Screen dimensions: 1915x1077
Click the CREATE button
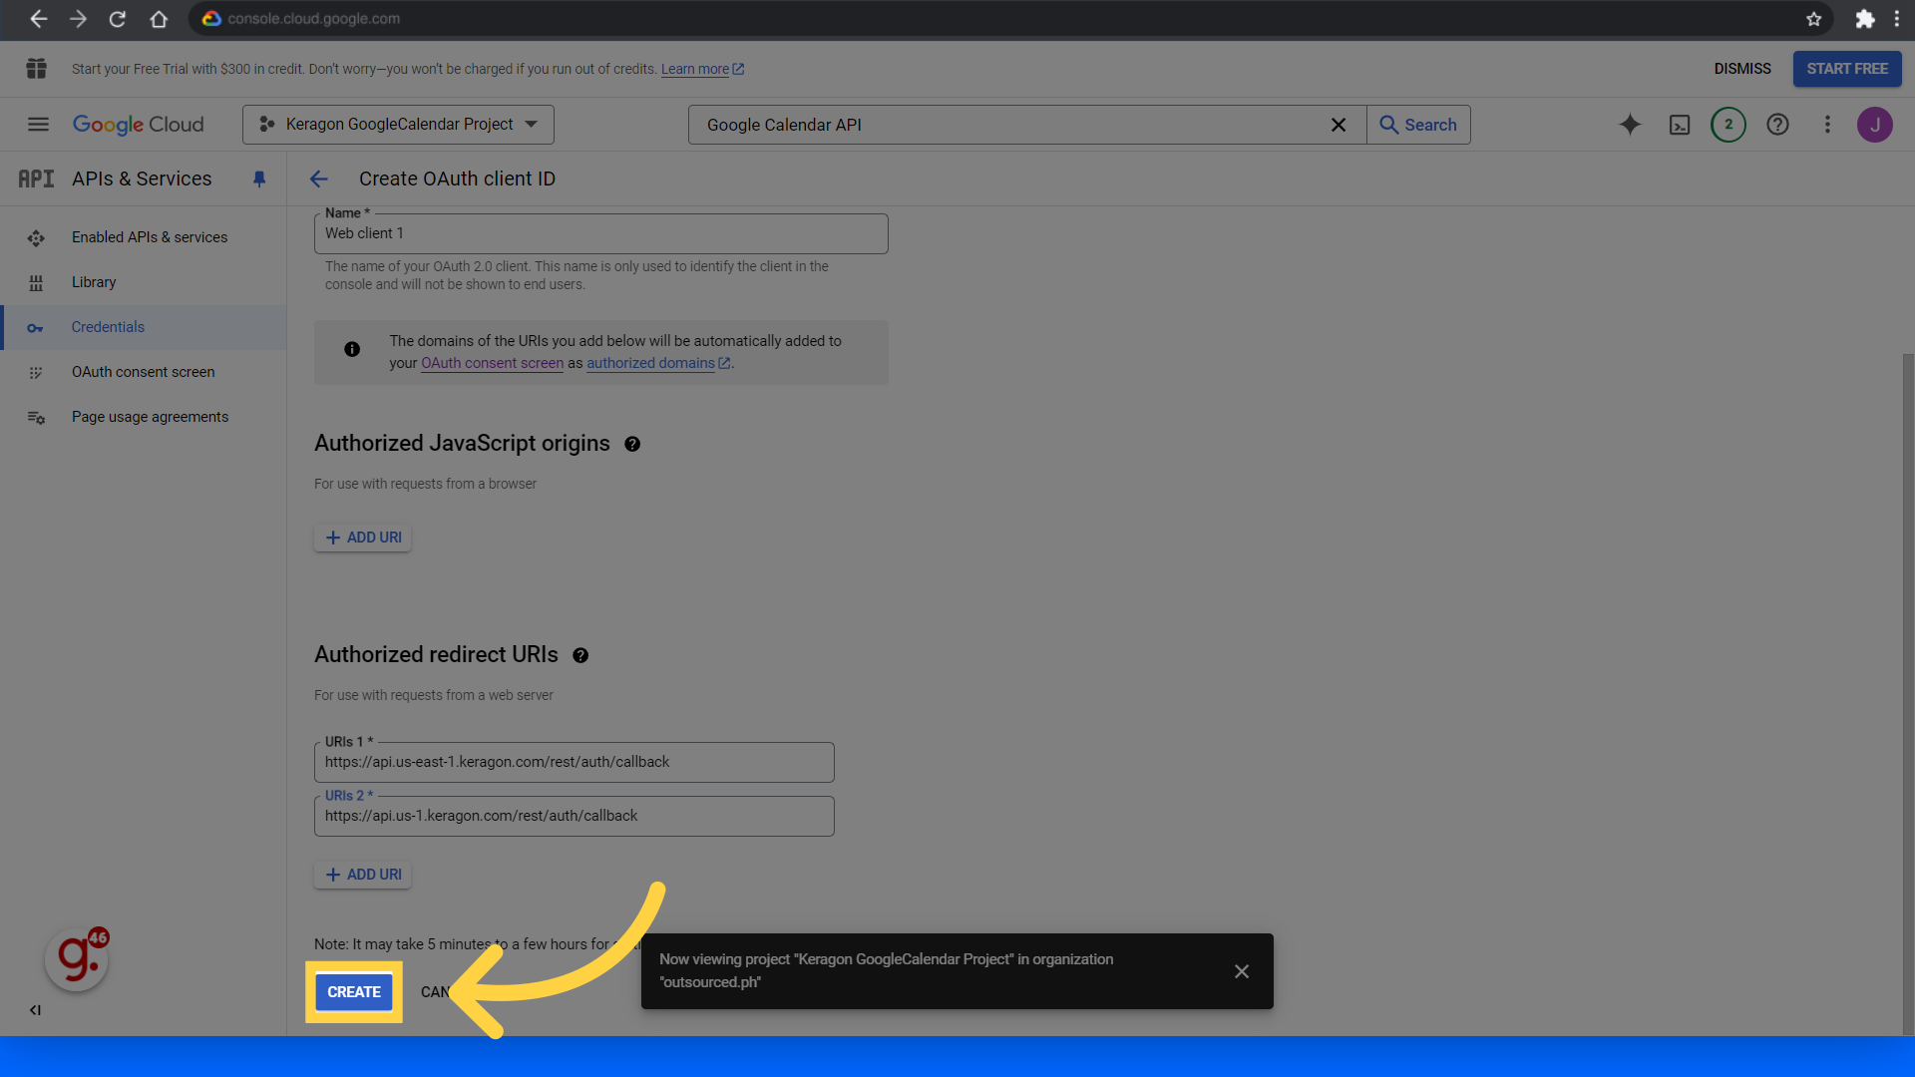[x=354, y=992]
